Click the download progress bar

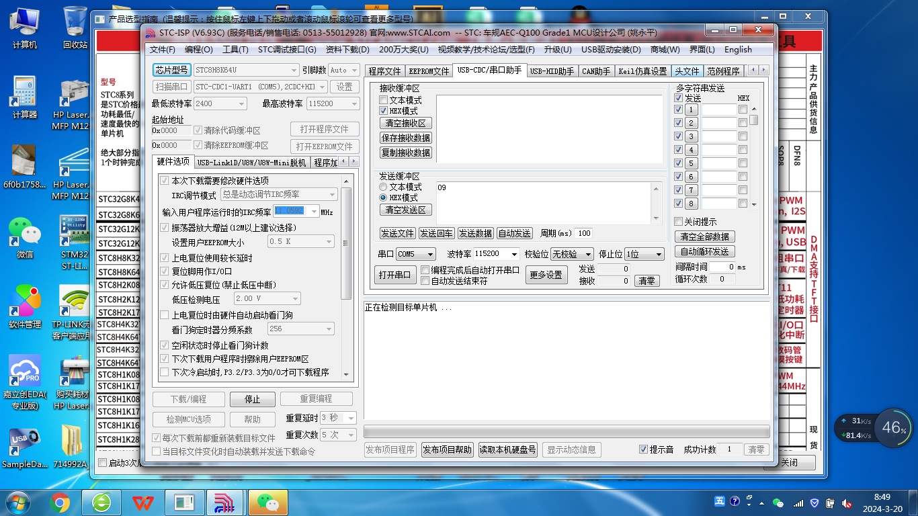(567, 431)
